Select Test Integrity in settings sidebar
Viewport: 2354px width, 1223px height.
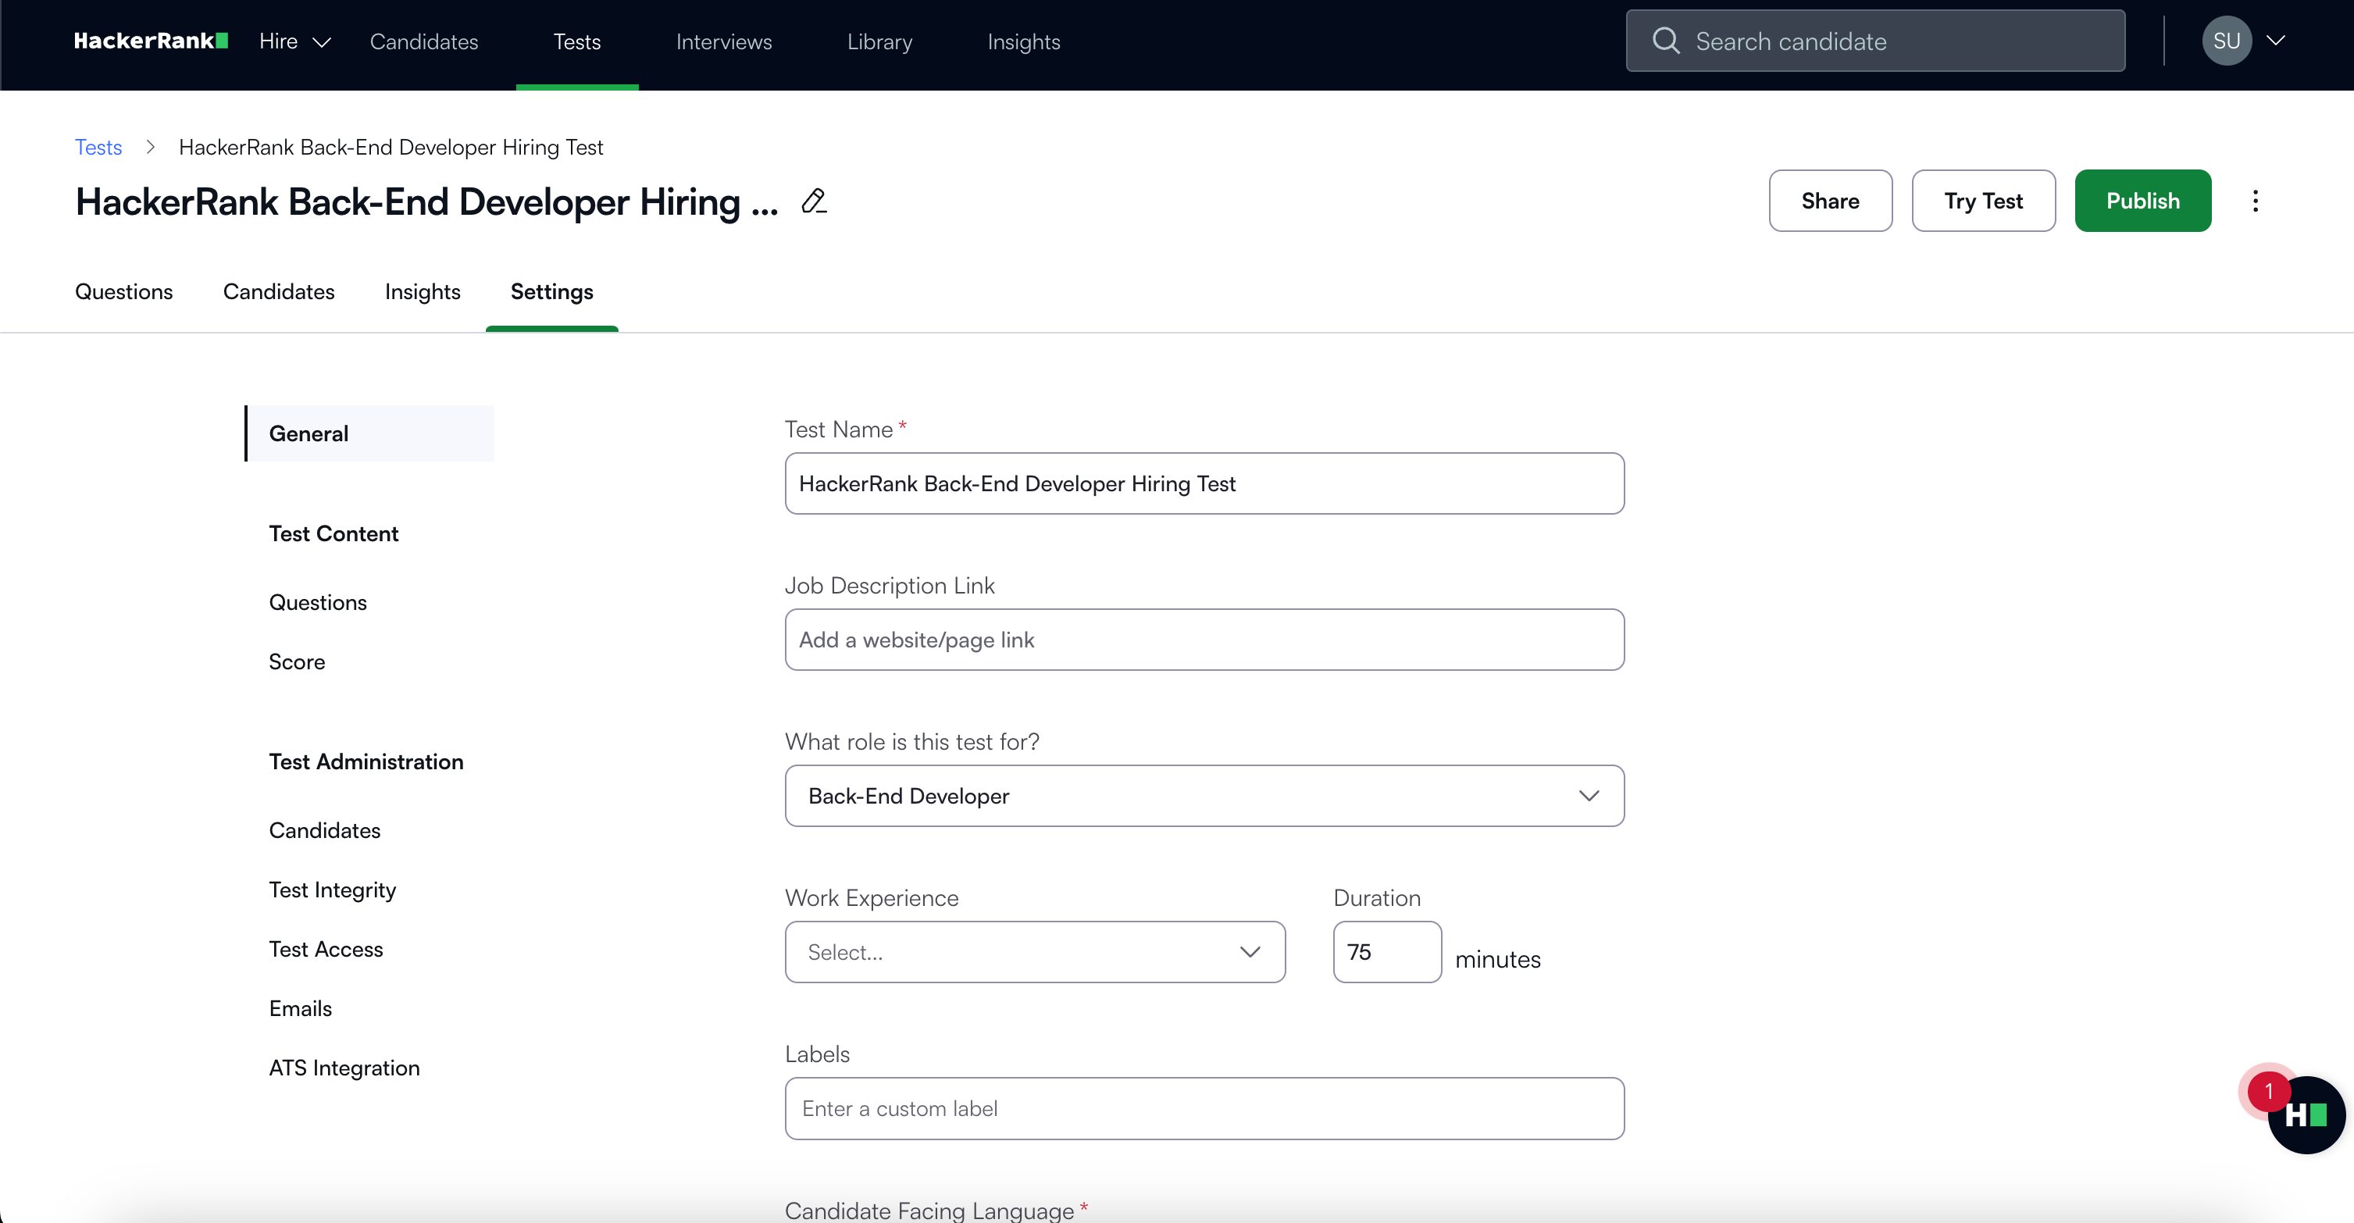pos(332,890)
